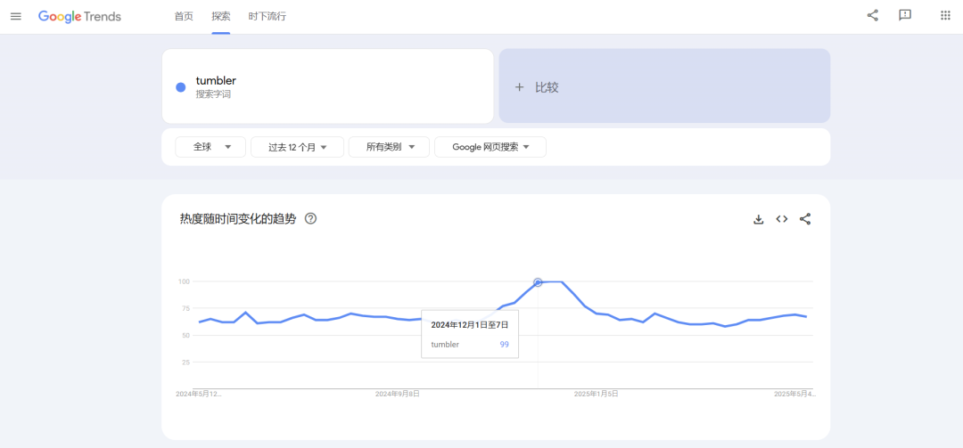Screen dimensions: 963x448
Task: Click the y-axis label 50
Action: click(x=185, y=335)
